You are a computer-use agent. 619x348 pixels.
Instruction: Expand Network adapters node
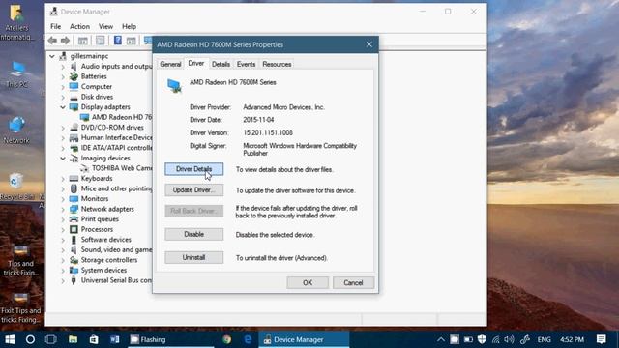63,209
